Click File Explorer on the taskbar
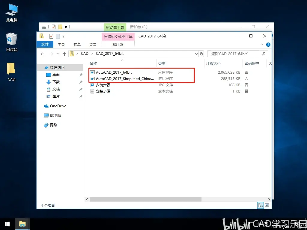 tap(22, 224)
